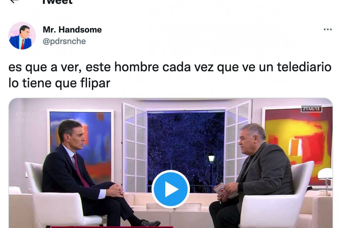The height and width of the screenshot is (228, 342).
Task: Click the tweet text about the telediario
Action: (x=170, y=76)
